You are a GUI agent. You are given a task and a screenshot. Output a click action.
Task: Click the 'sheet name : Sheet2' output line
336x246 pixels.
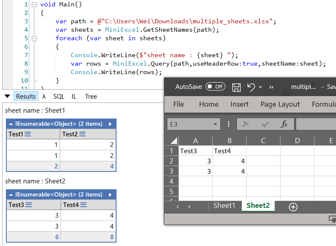35,181
